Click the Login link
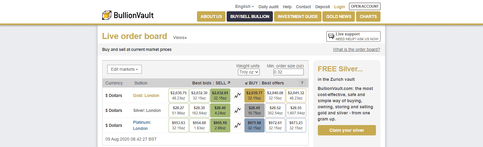 click(x=340, y=7)
